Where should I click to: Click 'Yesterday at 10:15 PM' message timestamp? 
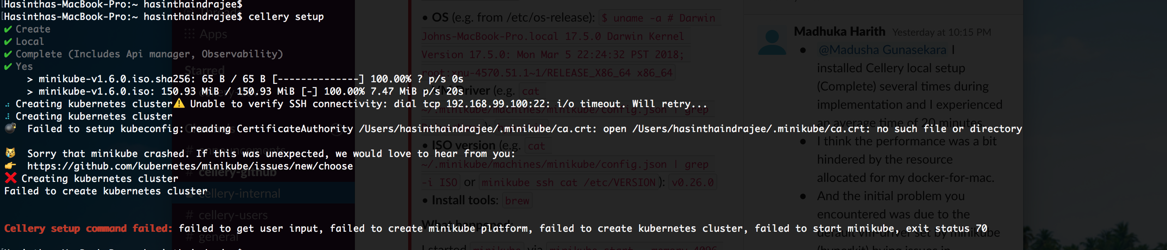click(941, 33)
